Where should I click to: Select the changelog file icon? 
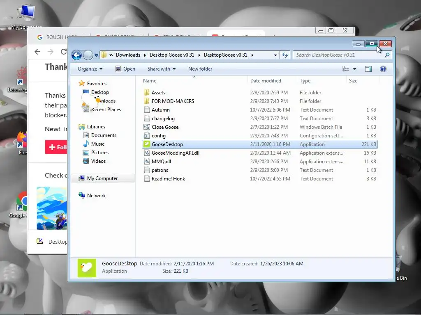coord(147,119)
